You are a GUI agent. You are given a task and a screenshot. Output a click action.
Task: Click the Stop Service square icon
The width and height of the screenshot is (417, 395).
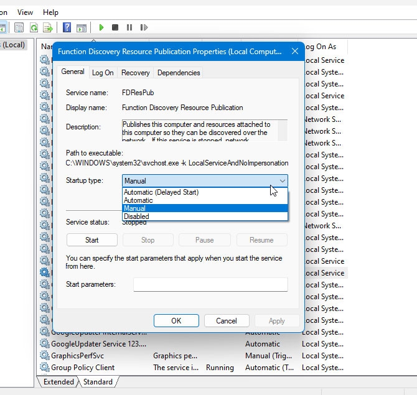click(x=115, y=27)
